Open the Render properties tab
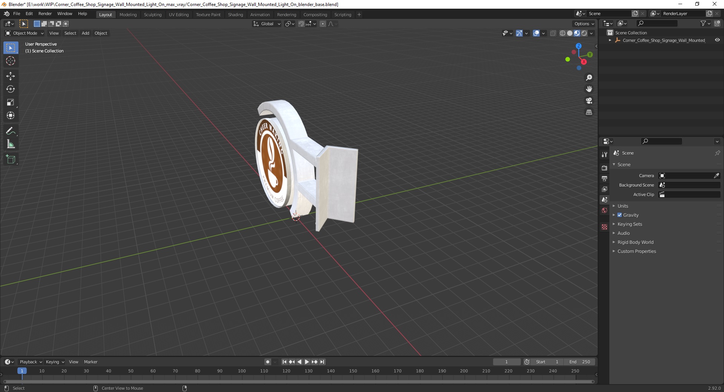724x392 pixels. pos(604,168)
